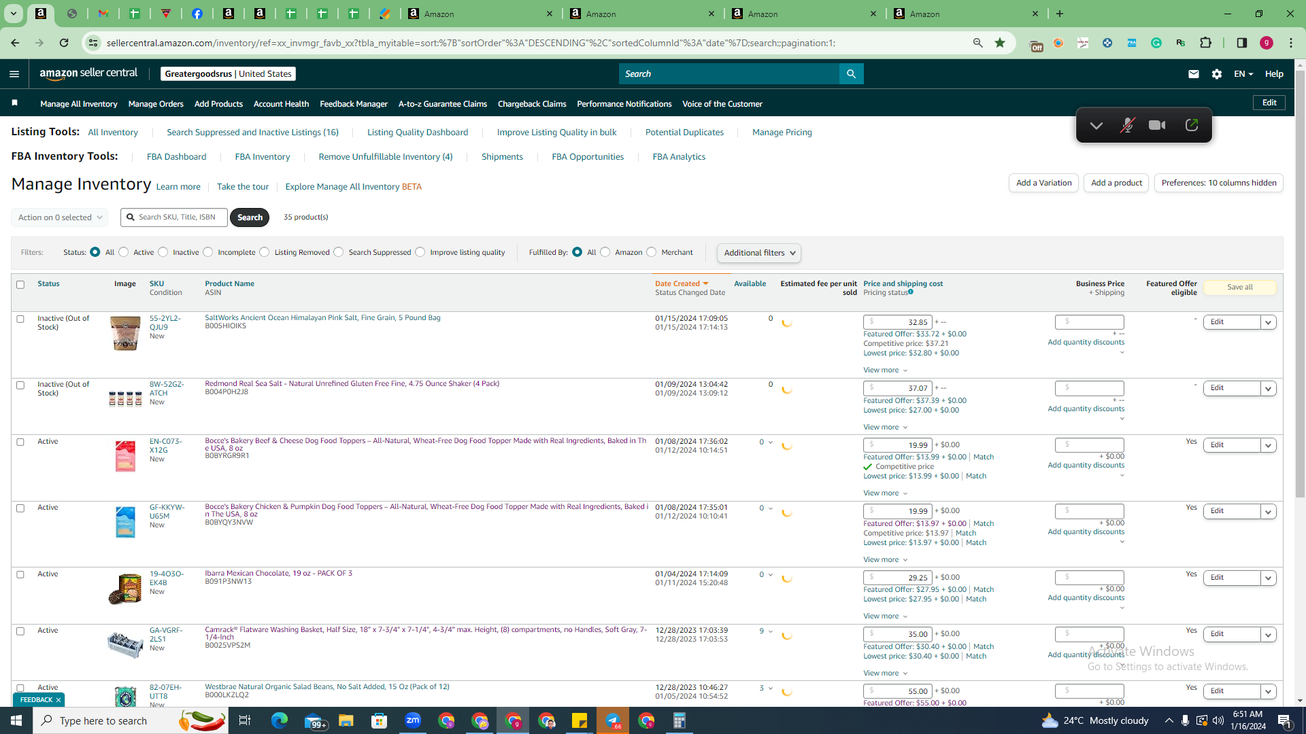Image resolution: width=1306 pixels, height=734 pixels.
Task: Reload the page with browser refresh icon
Action: (64, 43)
